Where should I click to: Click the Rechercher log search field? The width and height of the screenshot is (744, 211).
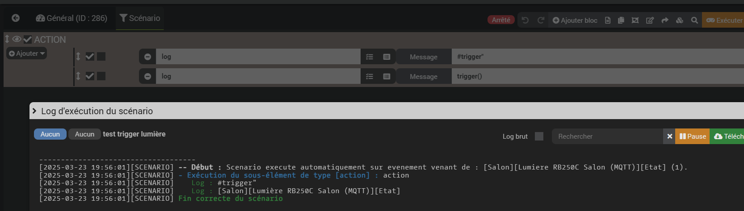tap(608, 137)
